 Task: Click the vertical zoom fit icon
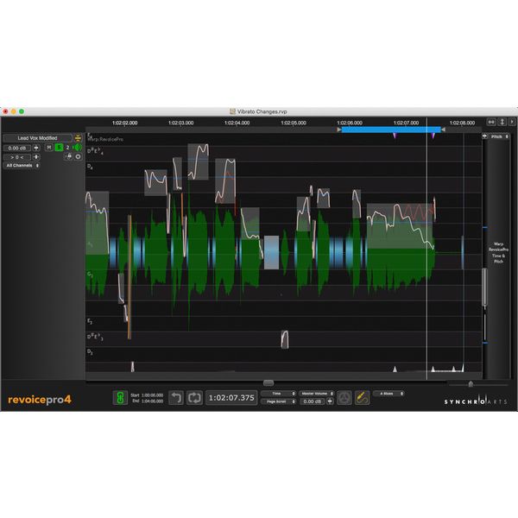[502, 123]
